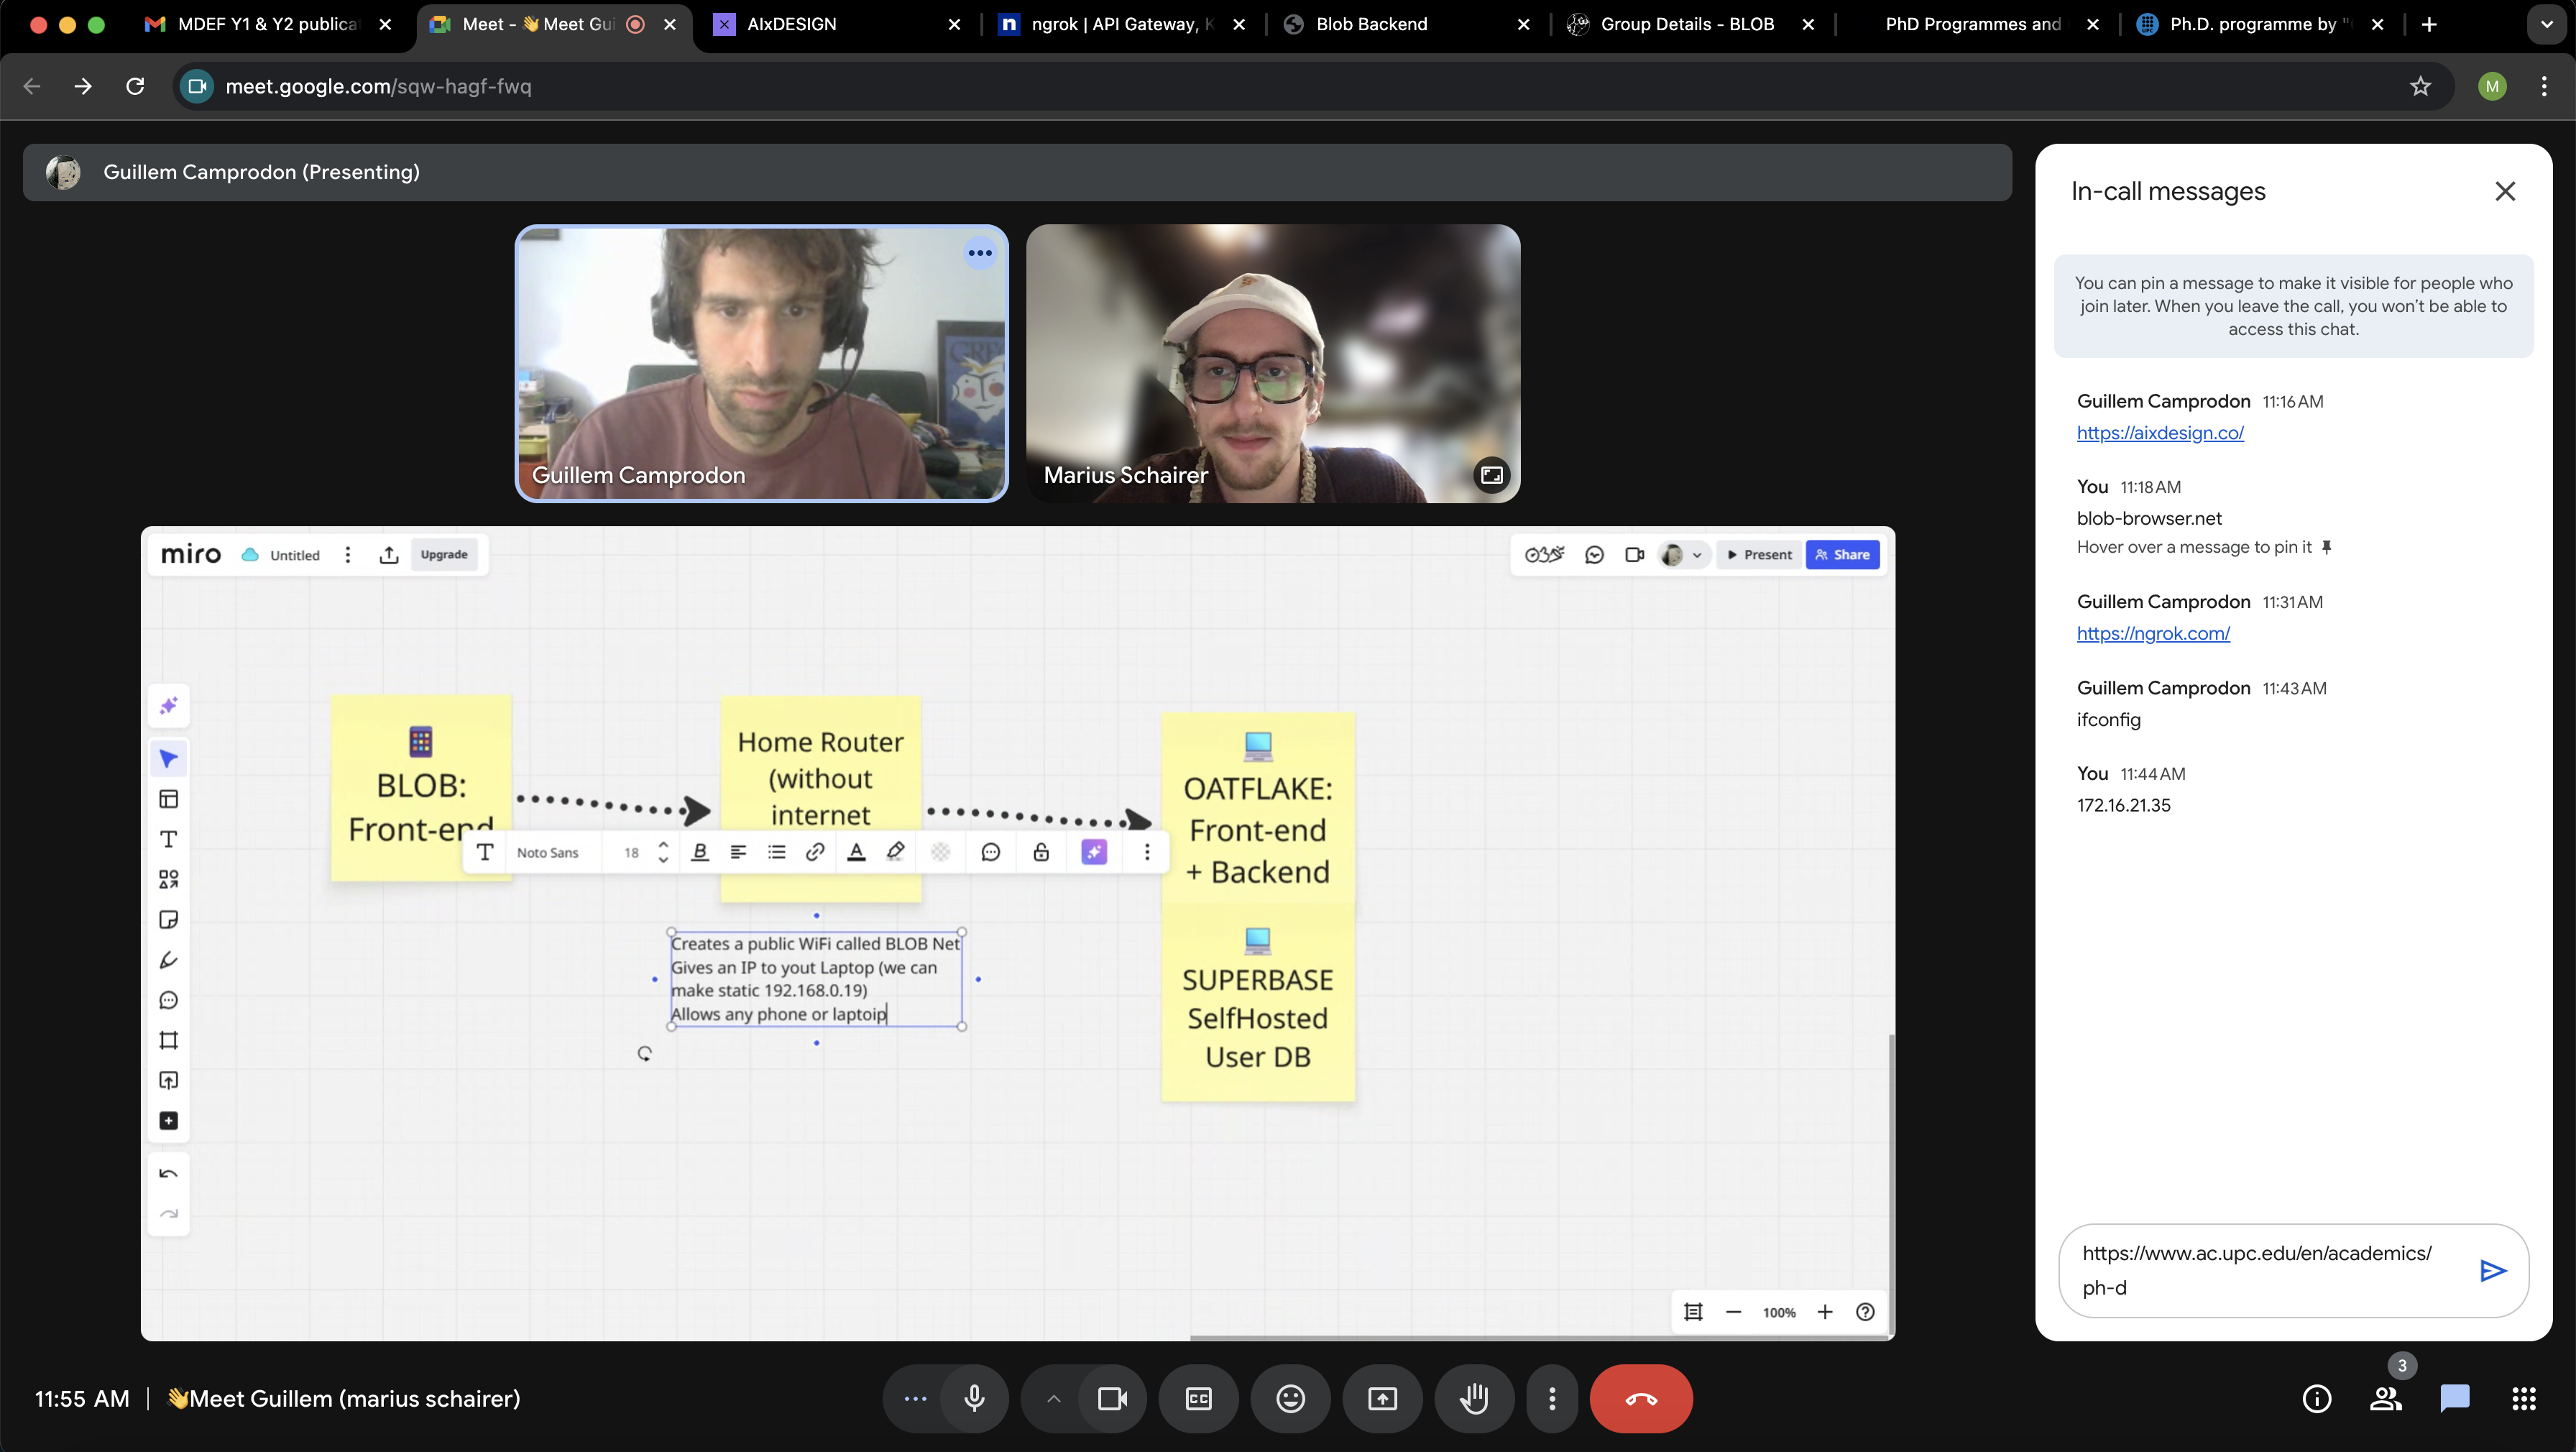Viewport: 2576px width, 1452px height.
Task: Select the cursor select tool in Miro
Action: click(x=168, y=759)
